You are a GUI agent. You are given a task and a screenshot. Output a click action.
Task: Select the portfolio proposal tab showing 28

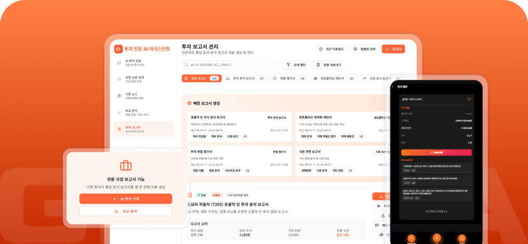tap(334, 78)
